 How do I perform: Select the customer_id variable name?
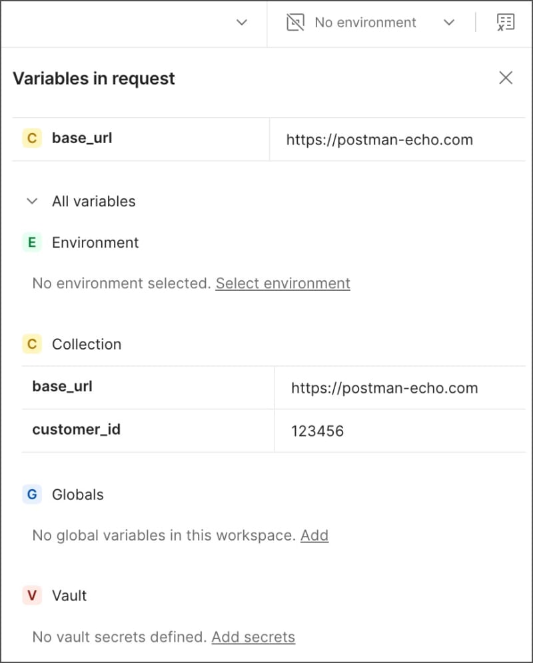coord(77,429)
